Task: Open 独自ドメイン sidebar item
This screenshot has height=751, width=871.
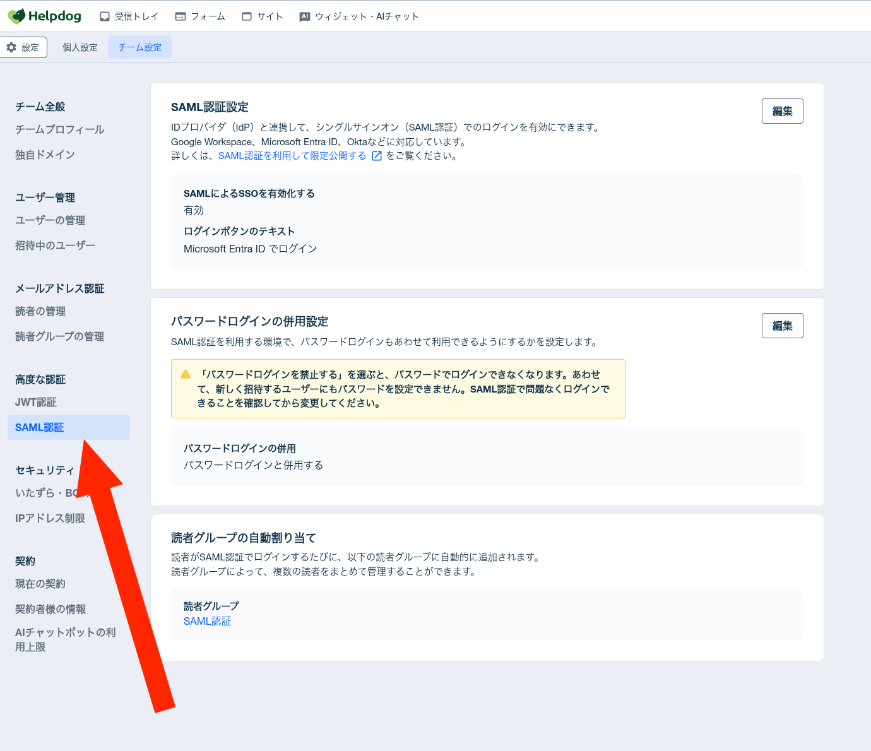Action: 45,155
